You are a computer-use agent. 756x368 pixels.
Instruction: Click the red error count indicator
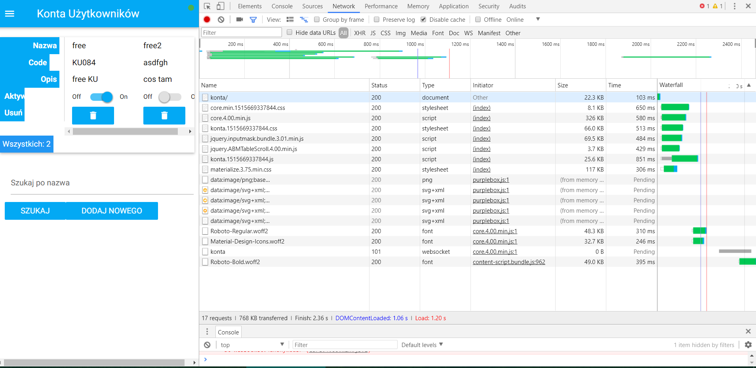pos(705,6)
